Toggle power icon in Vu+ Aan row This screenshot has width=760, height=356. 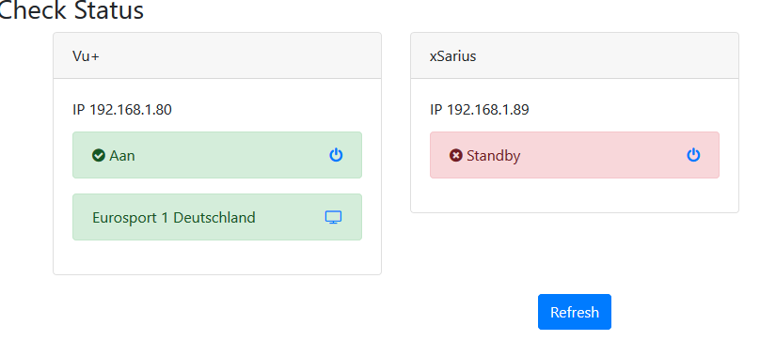[x=336, y=155]
